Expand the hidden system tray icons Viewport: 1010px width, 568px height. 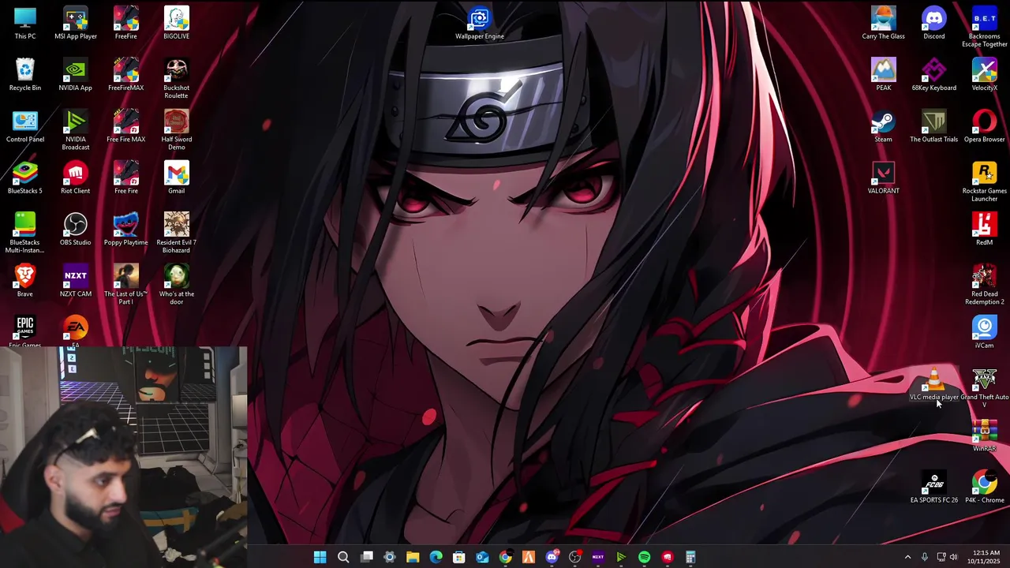coord(907,558)
